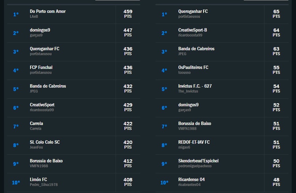Screen dimensions: 296x193
Task: Open the Do Porto com Amor team
Action: click(x=74, y=14)
